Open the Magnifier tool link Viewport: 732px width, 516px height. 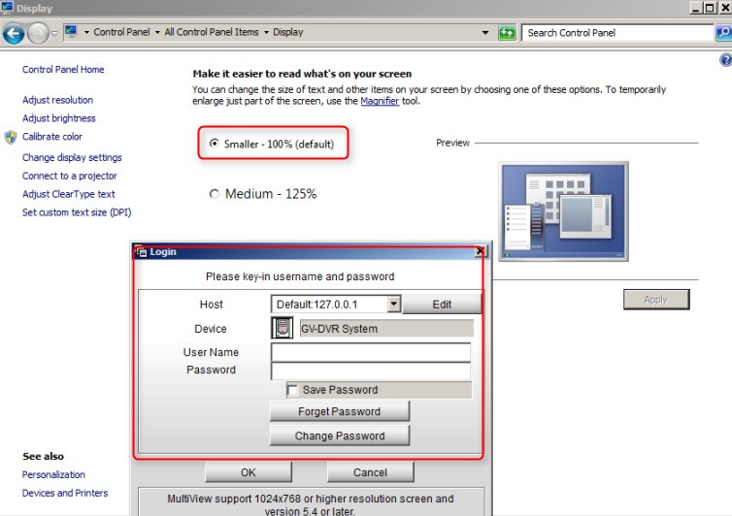coord(380,101)
